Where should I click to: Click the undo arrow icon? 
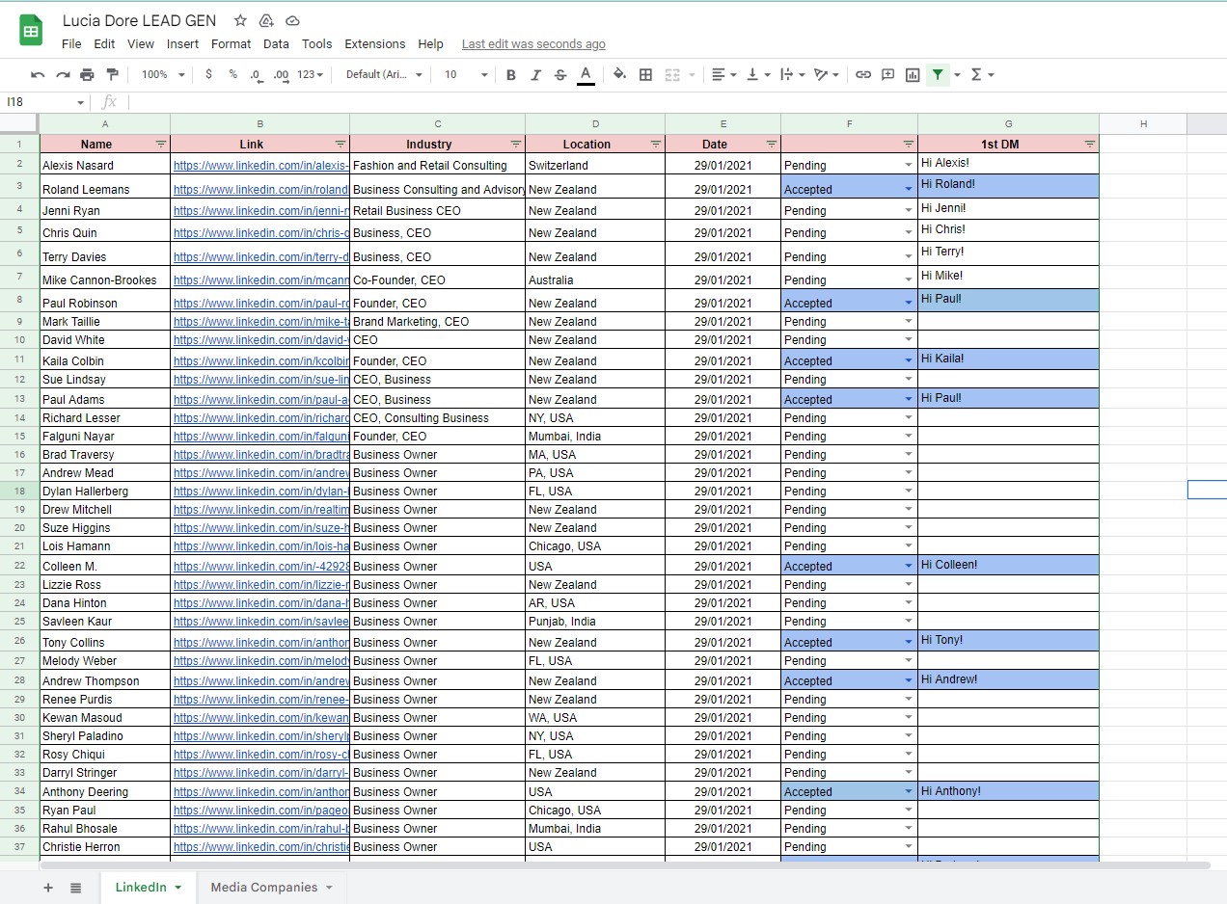click(x=38, y=75)
